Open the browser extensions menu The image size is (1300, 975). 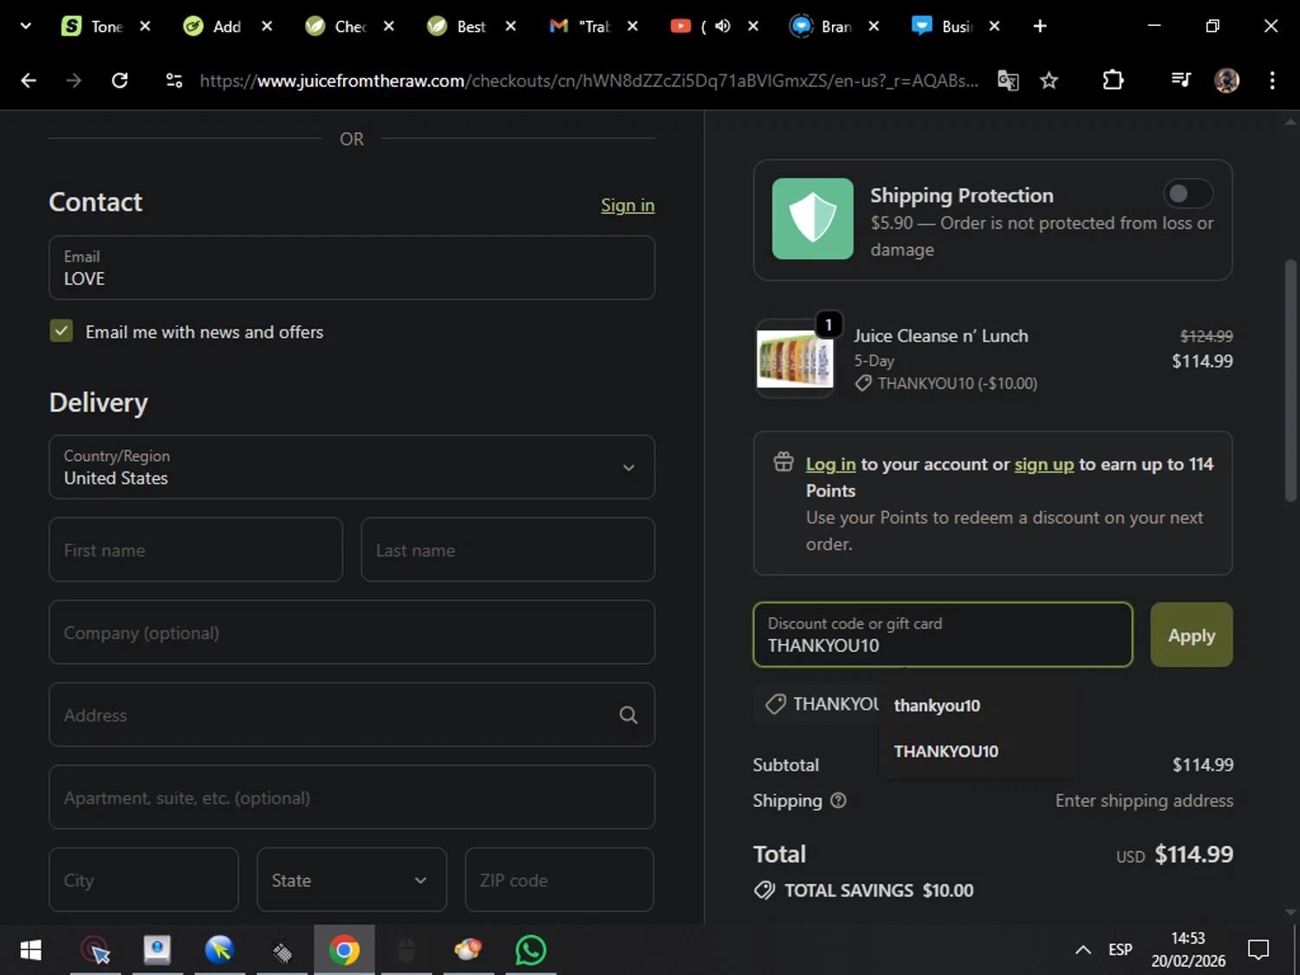coord(1113,81)
